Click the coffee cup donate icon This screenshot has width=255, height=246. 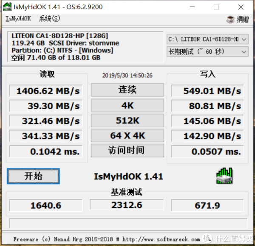[x=230, y=20]
